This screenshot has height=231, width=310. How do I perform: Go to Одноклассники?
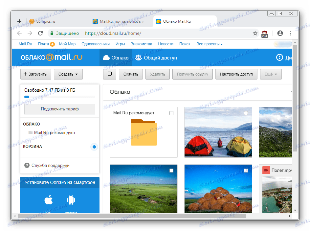(x=96, y=44)
